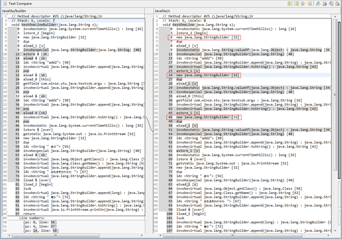Viewport: 342px width, 239px height.
Task: Click the left pane's scroll-right arrow
Action: (142, 235)
